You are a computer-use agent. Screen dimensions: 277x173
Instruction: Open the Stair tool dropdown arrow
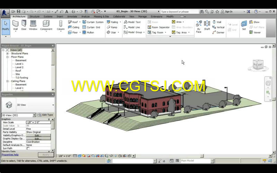[x=118, y=32]
